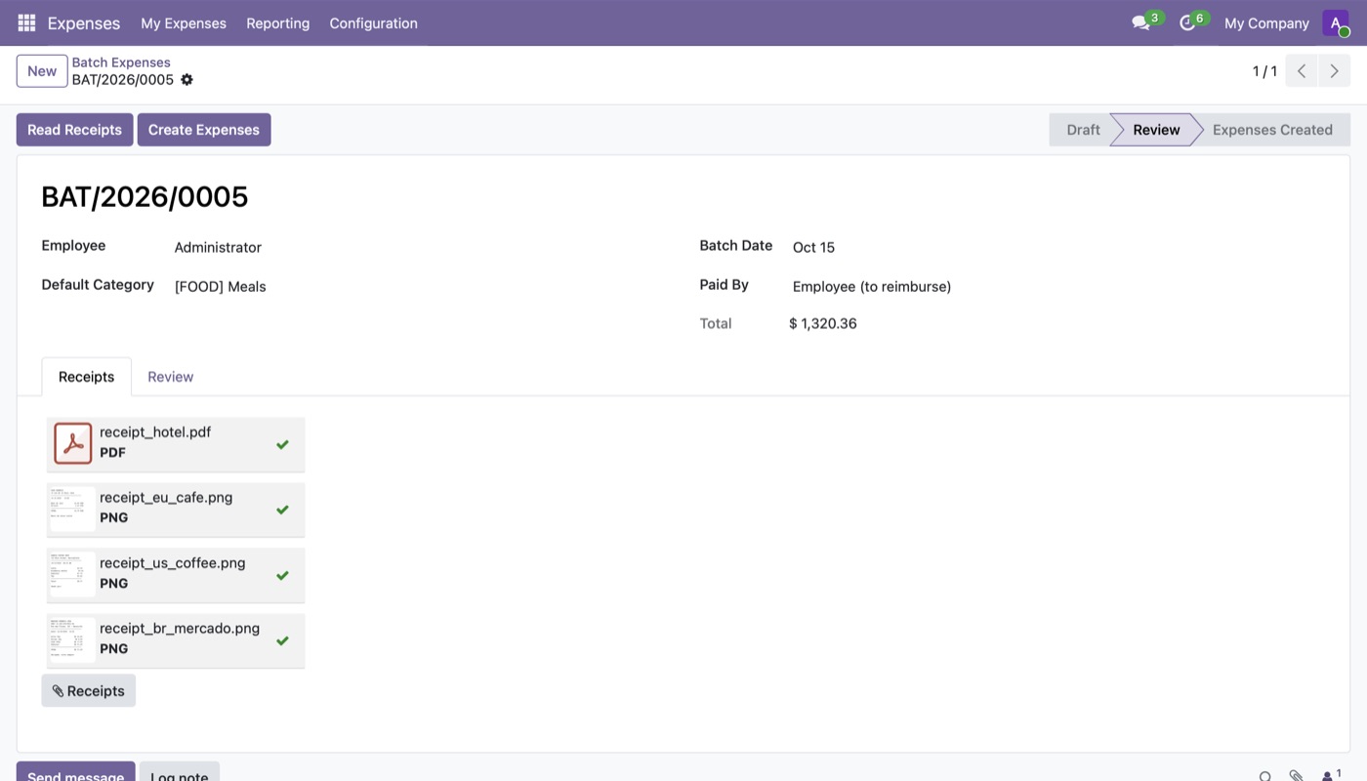Click the Send message button
This screenshot has height=781, width=1367.
point(75,773)
